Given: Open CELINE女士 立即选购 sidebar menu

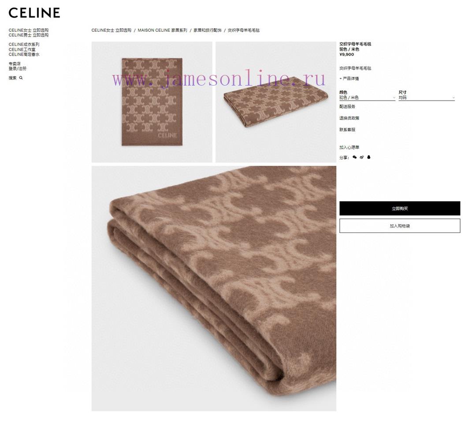Looking at the screenshot, I should [29, 30].
